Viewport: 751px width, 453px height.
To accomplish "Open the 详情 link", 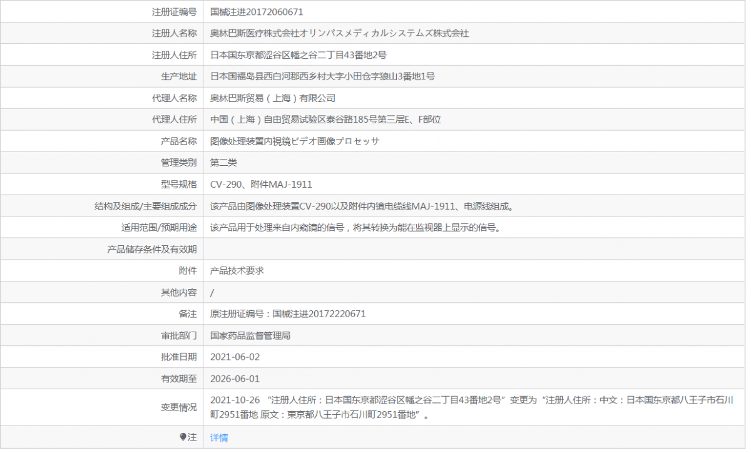I will 219,437.
